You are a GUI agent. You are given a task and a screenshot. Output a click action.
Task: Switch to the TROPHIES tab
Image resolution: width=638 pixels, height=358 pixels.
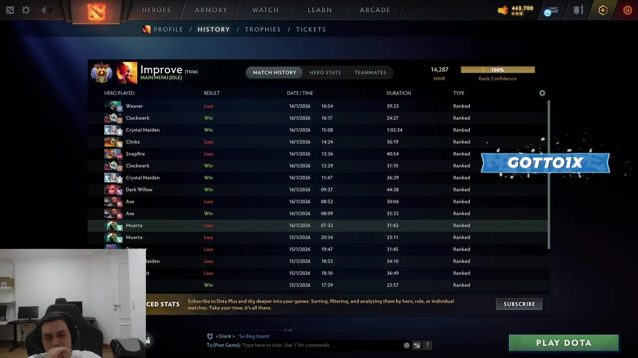pyautogui.click(x=263, y=29)
